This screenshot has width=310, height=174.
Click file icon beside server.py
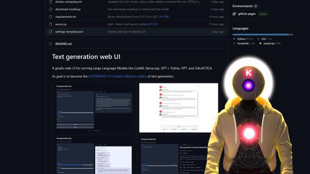click(x=50, y=24)
